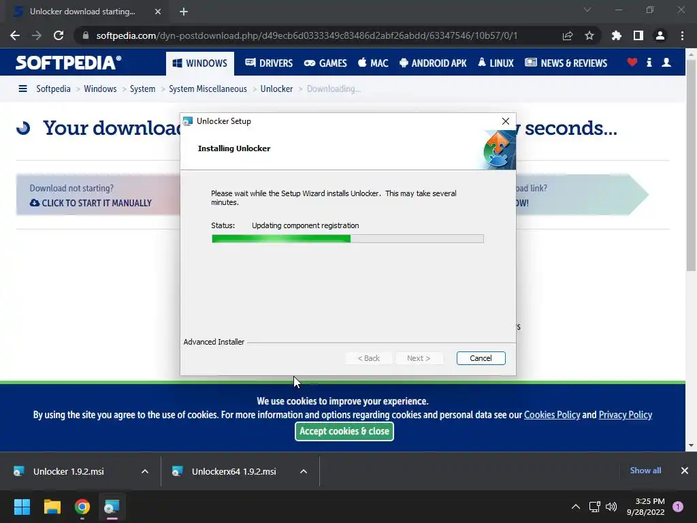The height and width of the screenshot is (523, 697).
Task: Click the Unlocker Setup title bar icon
Action: (188, 121)
